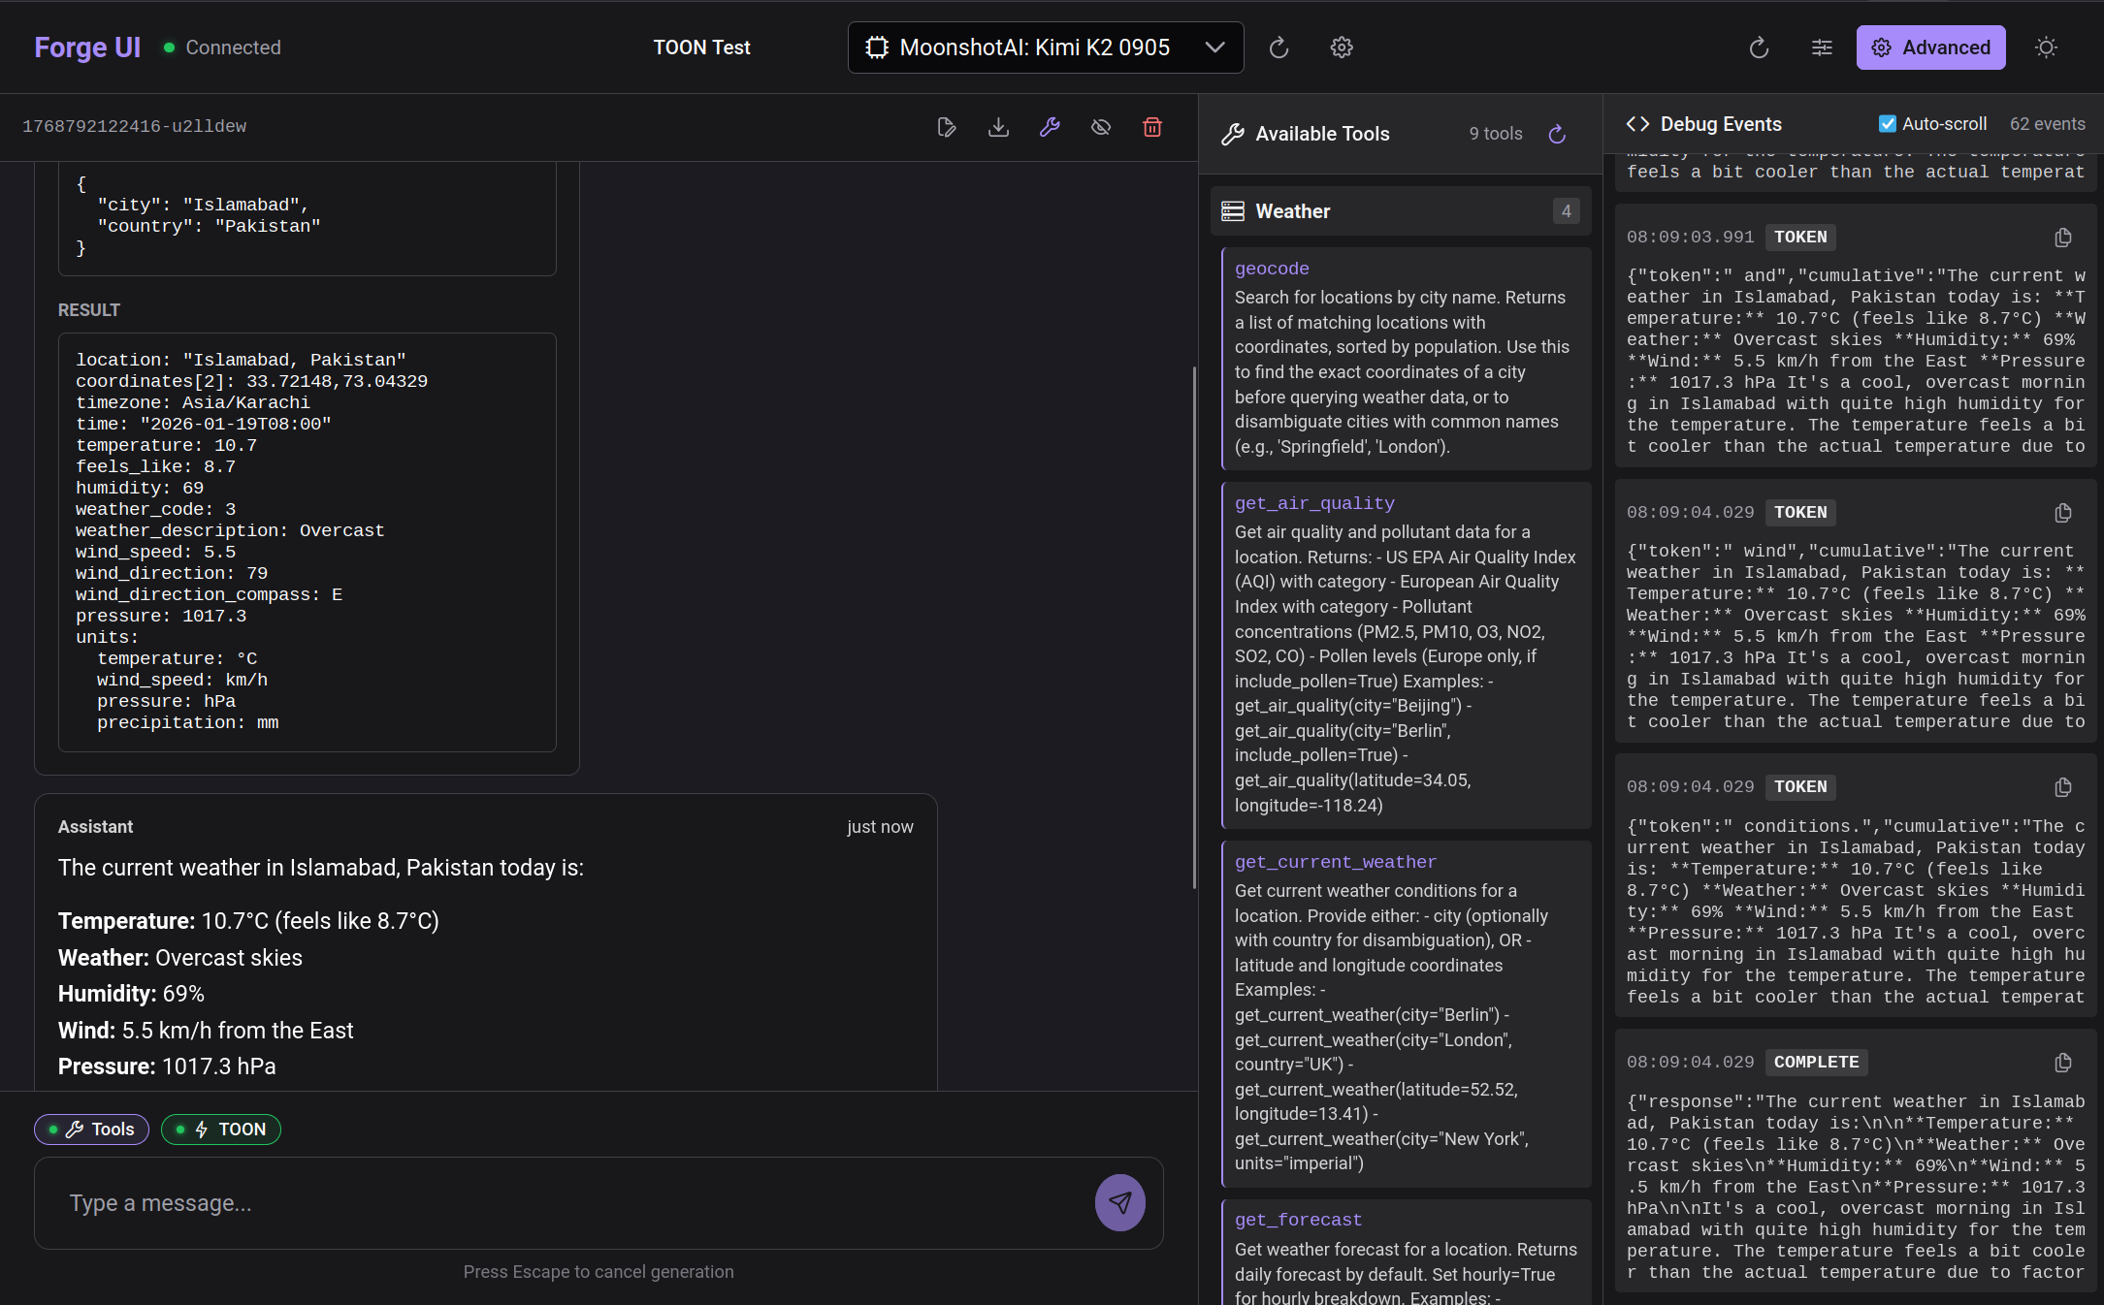Hide debug output via the eye-off icon
2104x1305 pixels.
click(1101, 126)
